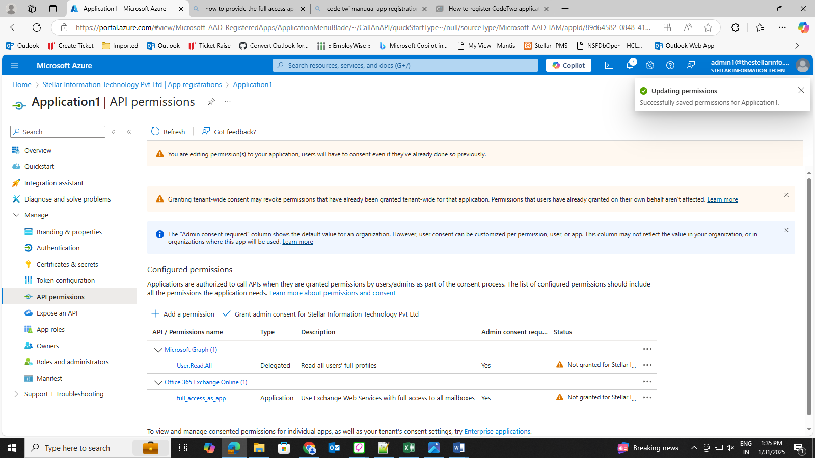Refresh the API permissions list
Image resolution: width=815 pixels, height=458 pixels.
(x=168, y=132)
